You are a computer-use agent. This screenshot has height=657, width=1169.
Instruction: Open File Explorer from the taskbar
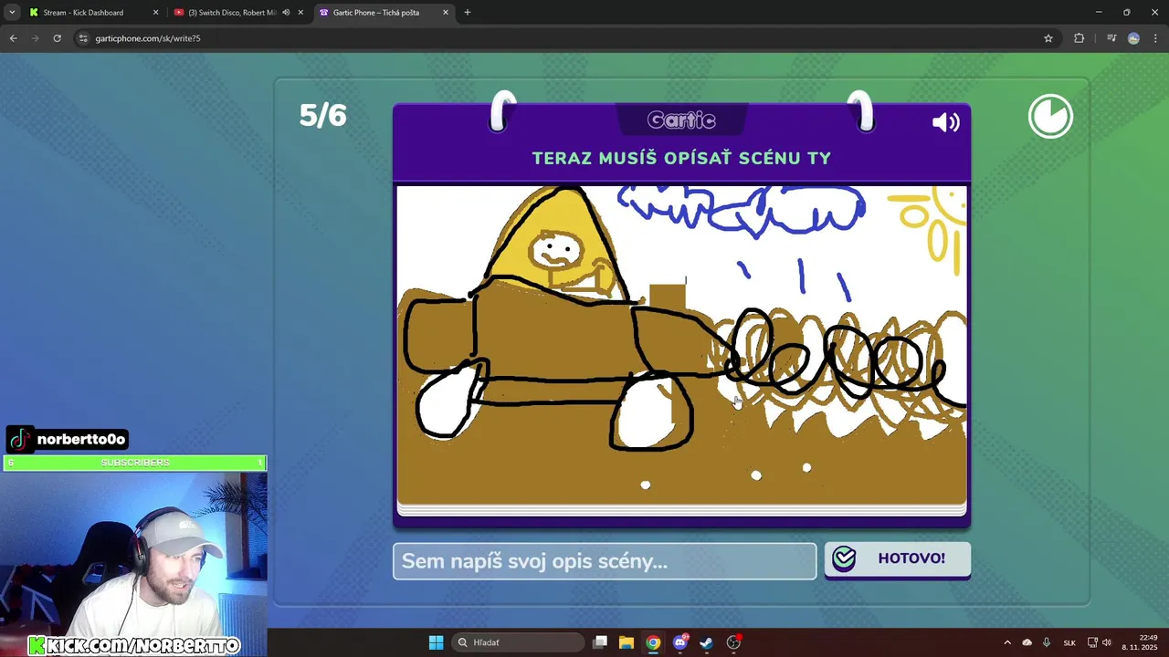[x=627, y=642]
